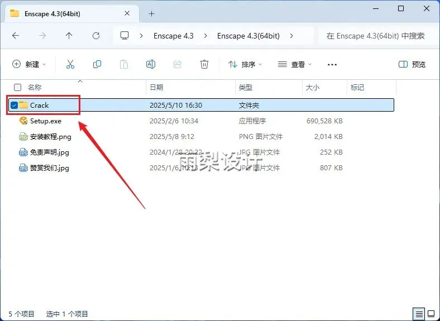Click the type PNG 图片文件
This screenshot has width=440, height=321.
(x=261, y=137)
